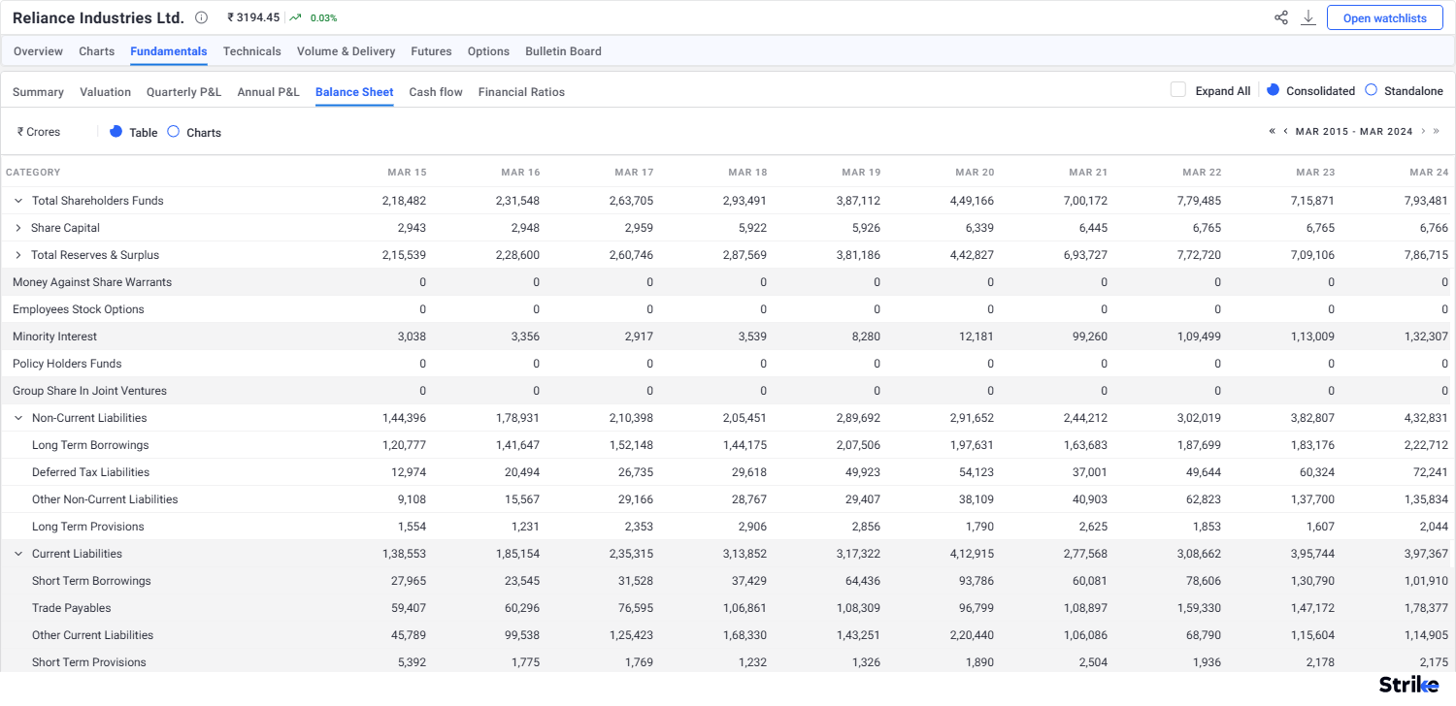Viewport: 1456px width, 706px height.
Task: Collapse the Current Liabilities section
Action: click(18, 554)
